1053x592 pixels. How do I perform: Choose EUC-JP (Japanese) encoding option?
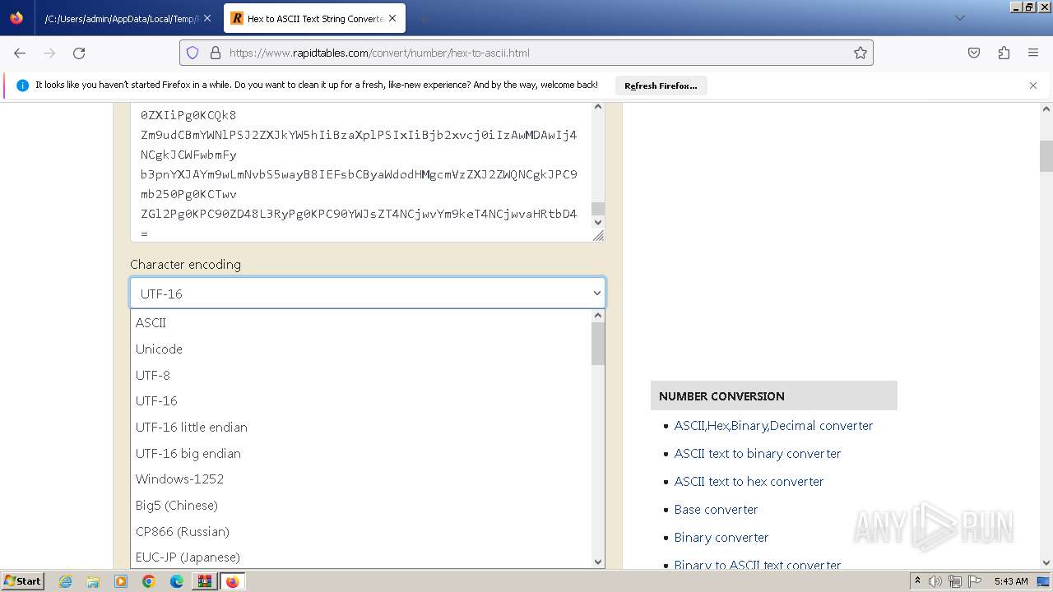361,557
